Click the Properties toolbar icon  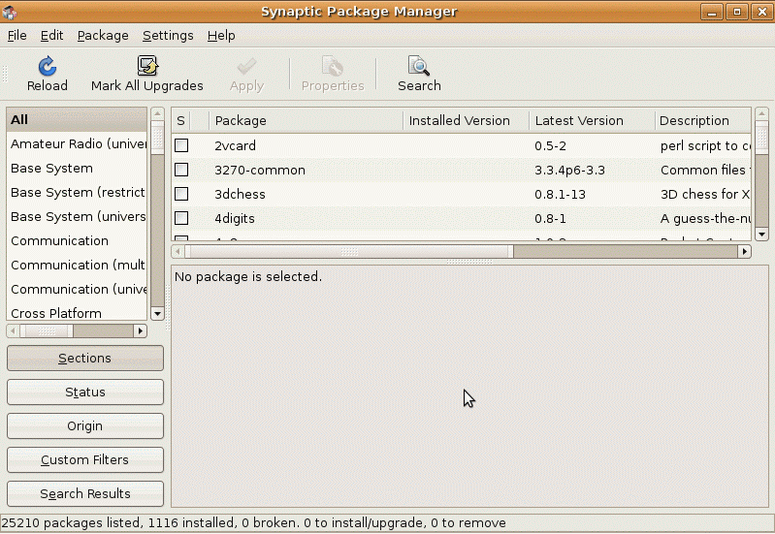tap(333, 66)
